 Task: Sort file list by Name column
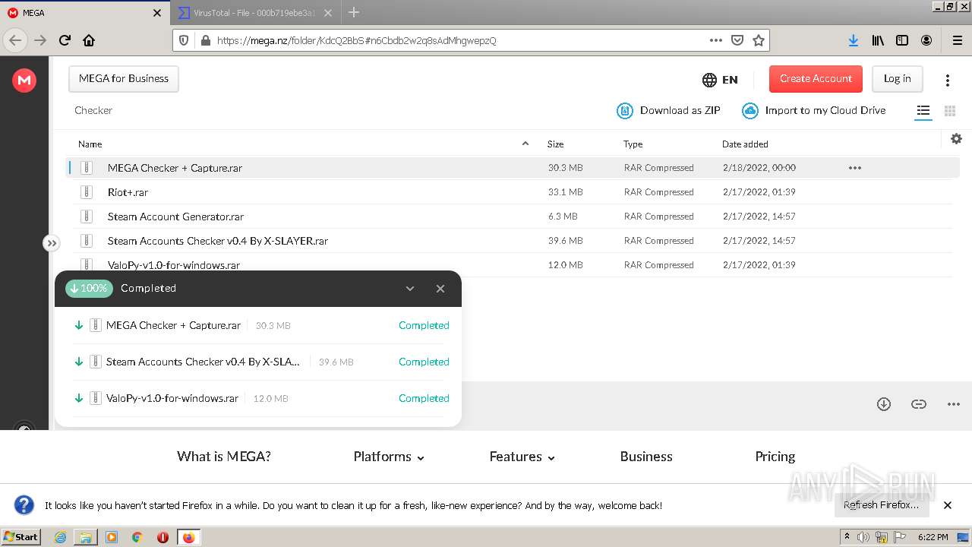pyautogui.click(x=90, y=144)
